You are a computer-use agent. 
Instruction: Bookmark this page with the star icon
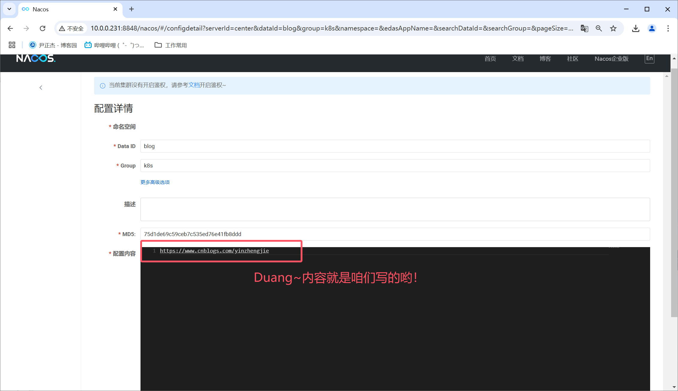click(x=613, y=28)
